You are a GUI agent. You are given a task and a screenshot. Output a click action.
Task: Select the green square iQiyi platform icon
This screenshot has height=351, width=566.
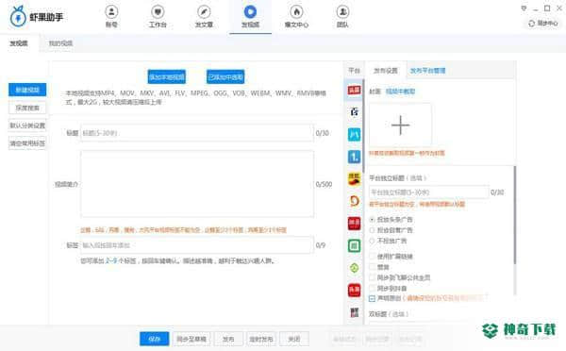click(354, 245)
